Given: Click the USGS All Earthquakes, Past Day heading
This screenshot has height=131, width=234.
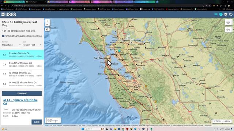Looking at the screenshot, I should pyautogui.click(x=19, y=24).
